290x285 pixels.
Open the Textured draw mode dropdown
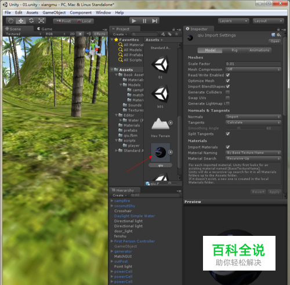coord(23,34)
